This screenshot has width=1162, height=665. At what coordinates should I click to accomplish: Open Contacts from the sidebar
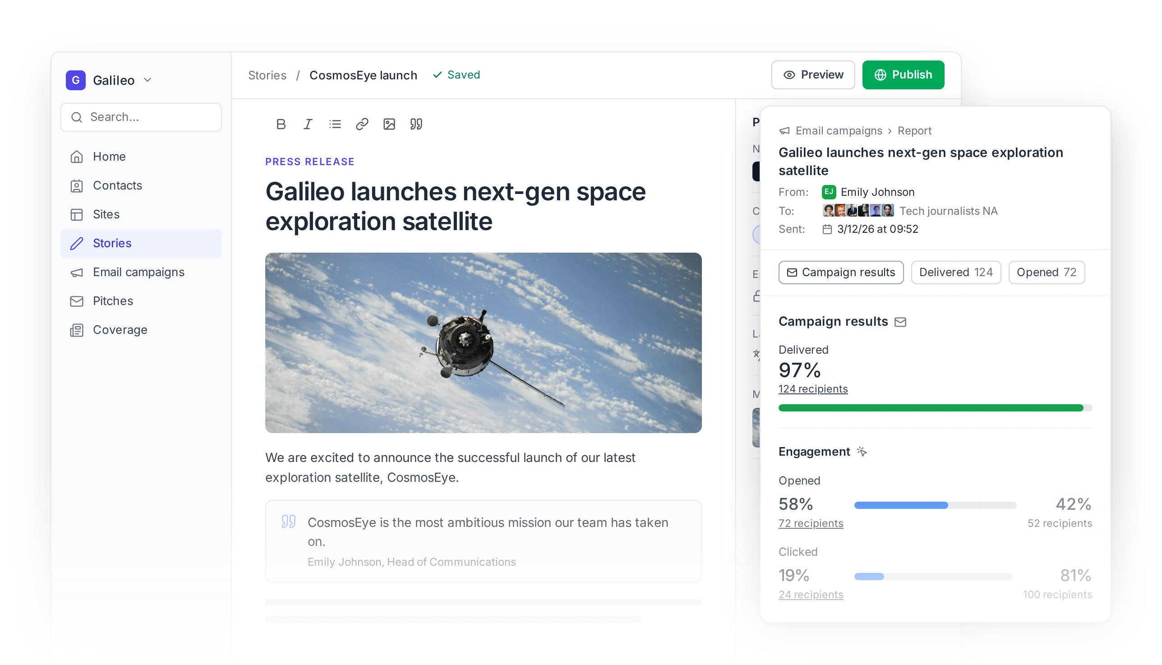point(141,185)
